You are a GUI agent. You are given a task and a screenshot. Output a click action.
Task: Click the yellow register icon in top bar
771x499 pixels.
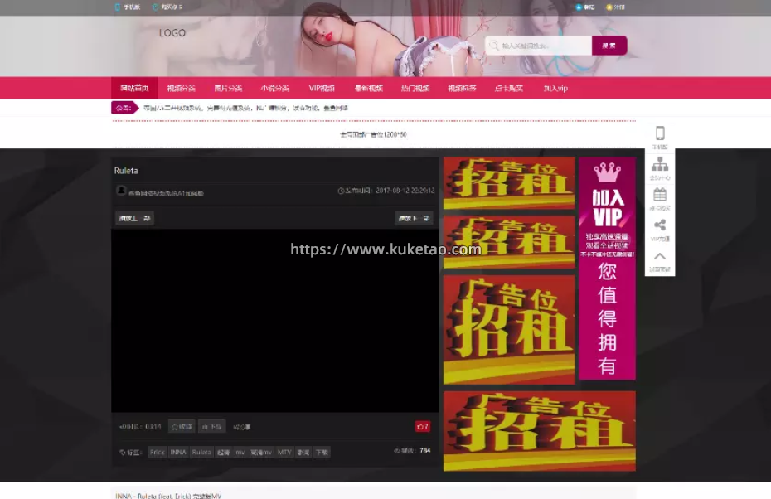click(609, 7)
